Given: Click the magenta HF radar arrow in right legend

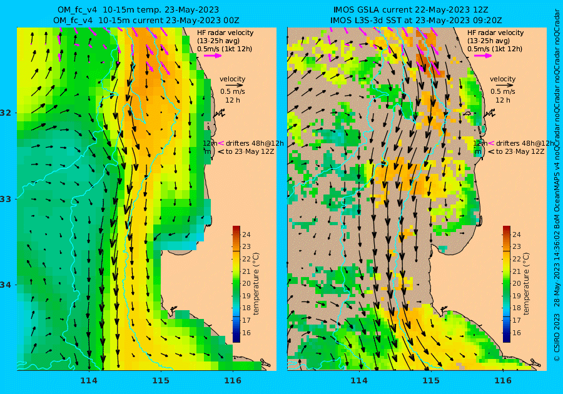Looking at the screenshot, I should [483, 56].
